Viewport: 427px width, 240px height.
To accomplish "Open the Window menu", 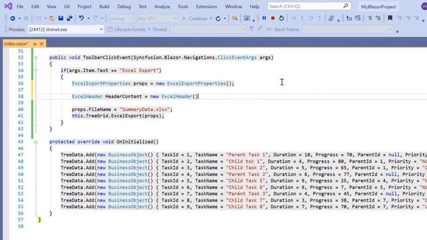I will [234, 6].
